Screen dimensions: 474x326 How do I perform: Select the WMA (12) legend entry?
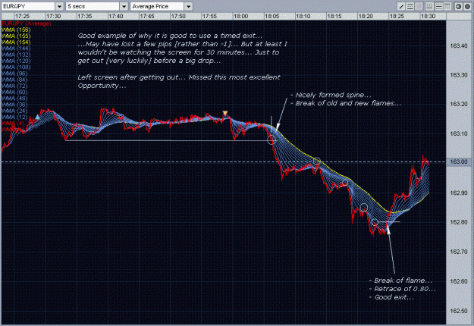tap(14, 118)
